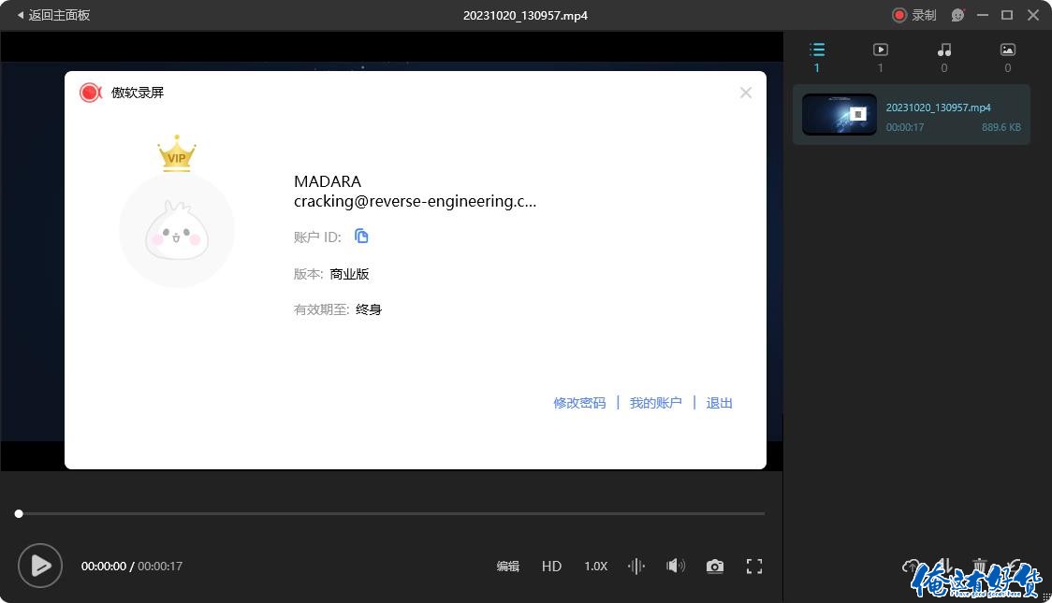Click the playback progress slider handle
This screenshot has width=1052, height=603.
[x=19, y=513]
